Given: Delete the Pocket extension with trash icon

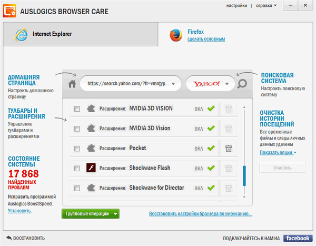Looking at the screenshot, I should point(229,149).
